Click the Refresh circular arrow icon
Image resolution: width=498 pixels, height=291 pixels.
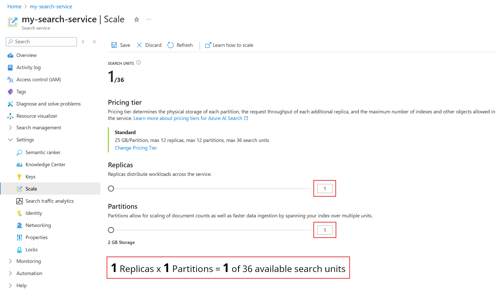171,45
